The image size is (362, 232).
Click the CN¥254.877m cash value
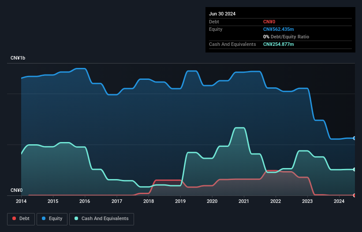pyautogui.click(x=278, y=44)
